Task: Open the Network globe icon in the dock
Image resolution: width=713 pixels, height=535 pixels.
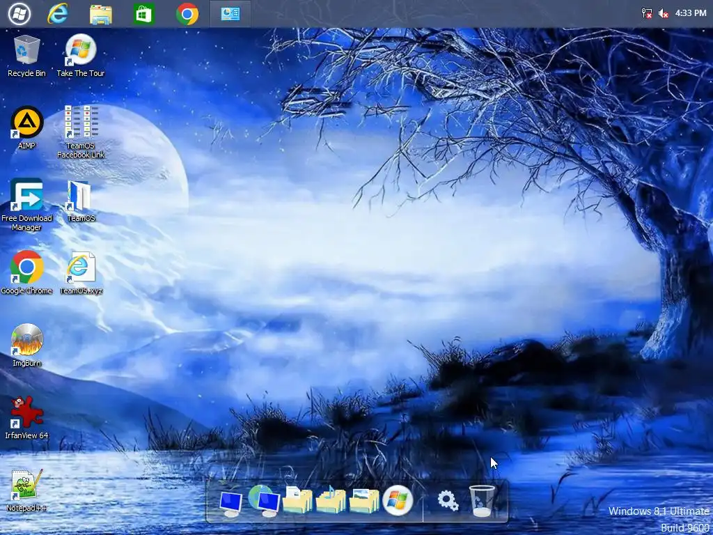Action: point(265,501)
